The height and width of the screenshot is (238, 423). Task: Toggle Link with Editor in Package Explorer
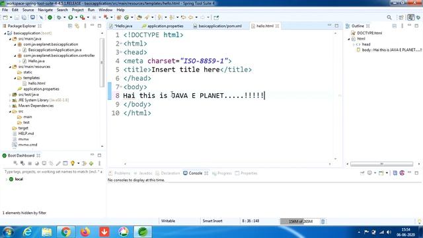click(x=77, y=26)
